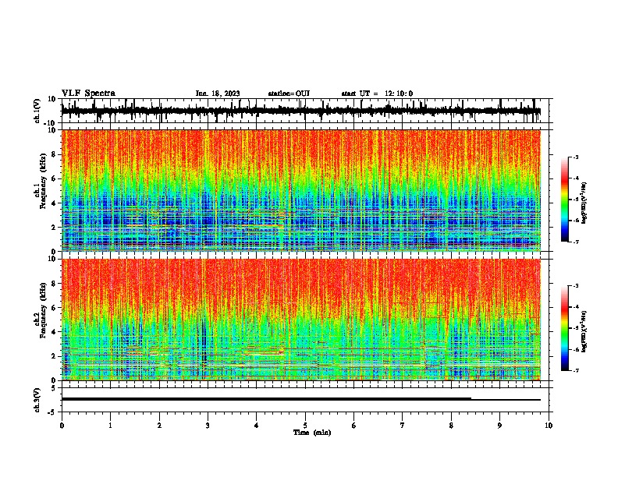Viewport: 618px width, 477px height.
Task: Click tick label 1 on the Time axis
Action: (110, 426)
